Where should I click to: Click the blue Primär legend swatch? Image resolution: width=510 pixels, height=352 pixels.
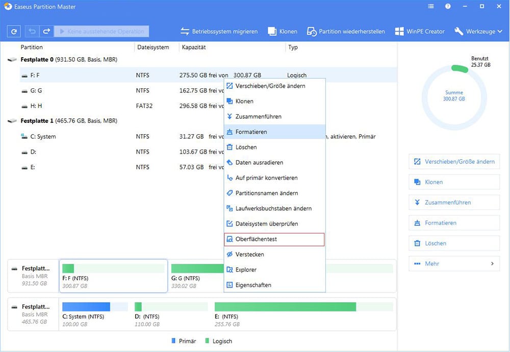point(173,341)
